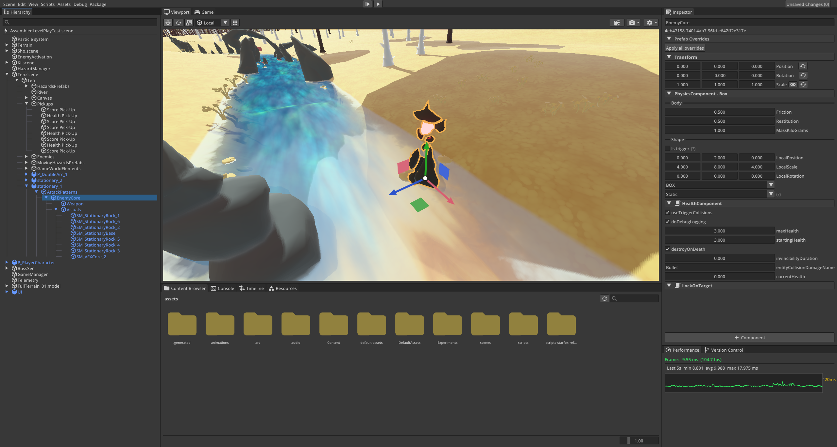
Task: Click Apply all overrides button
Action: [685, 48]
